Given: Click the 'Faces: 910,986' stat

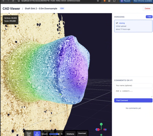Looking at the screenshot, I should (x=10, y=21).
